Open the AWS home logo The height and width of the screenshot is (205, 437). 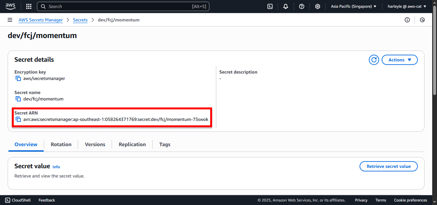pyautogui.click(x=10, y=6)
